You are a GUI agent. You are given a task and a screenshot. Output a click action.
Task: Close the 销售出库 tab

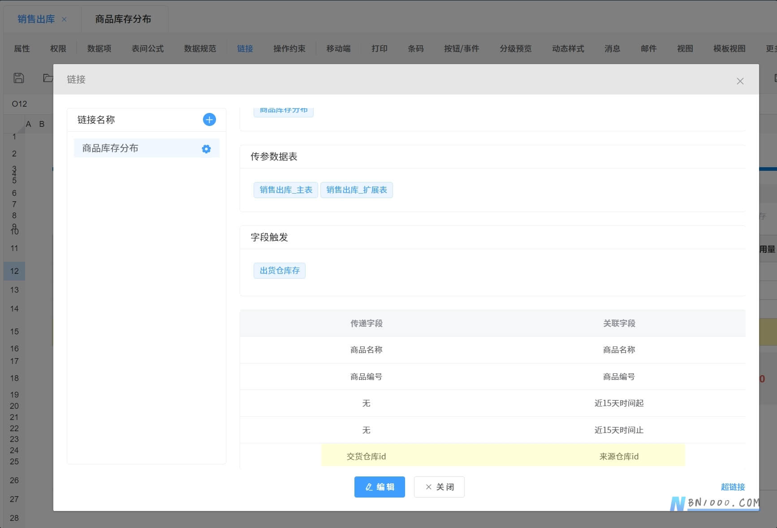(x=64, y=19)
